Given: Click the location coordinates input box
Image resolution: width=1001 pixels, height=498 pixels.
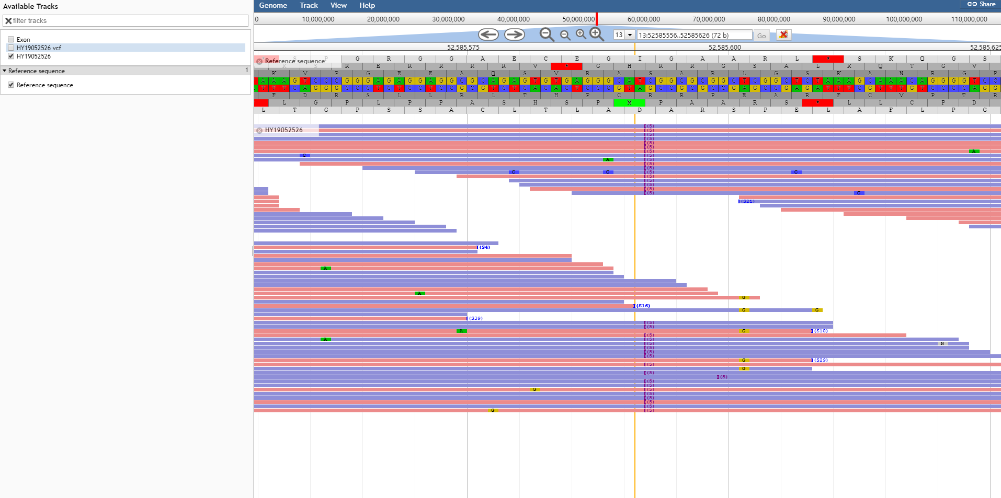Looking at the screenshot, I should (x=694, y=35).
